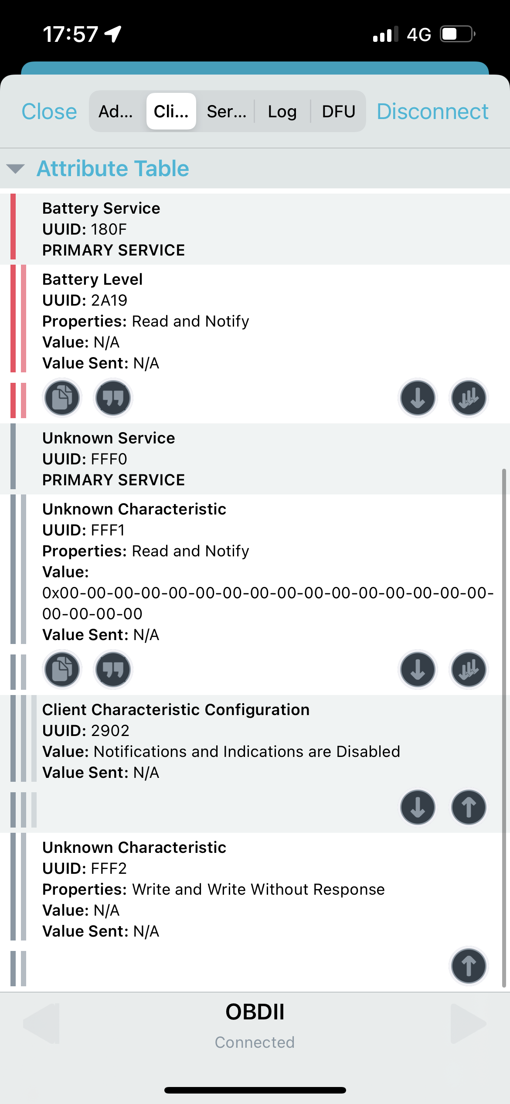
Task: Read the Battery Level value with down arrow
Action: (x=418, y=398)
